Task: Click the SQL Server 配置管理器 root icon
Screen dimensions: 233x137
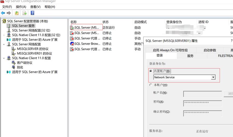Action: 4,21
